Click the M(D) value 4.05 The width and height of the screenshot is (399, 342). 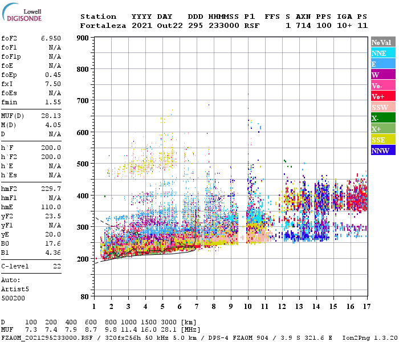click(x=53, y=125)
